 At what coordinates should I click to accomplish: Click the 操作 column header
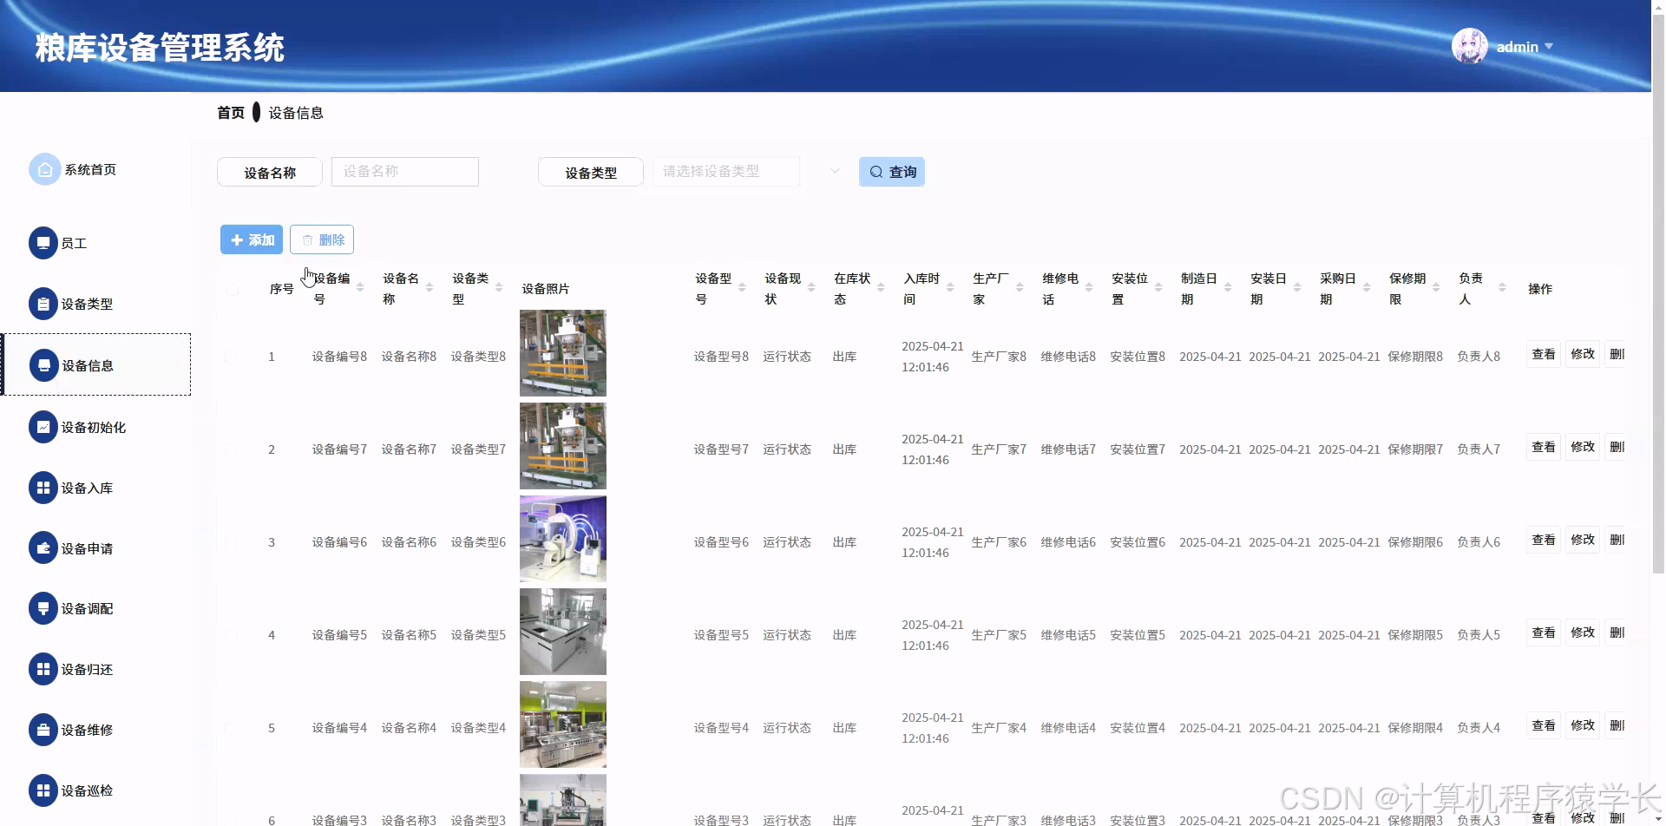tap(1540, 289)
